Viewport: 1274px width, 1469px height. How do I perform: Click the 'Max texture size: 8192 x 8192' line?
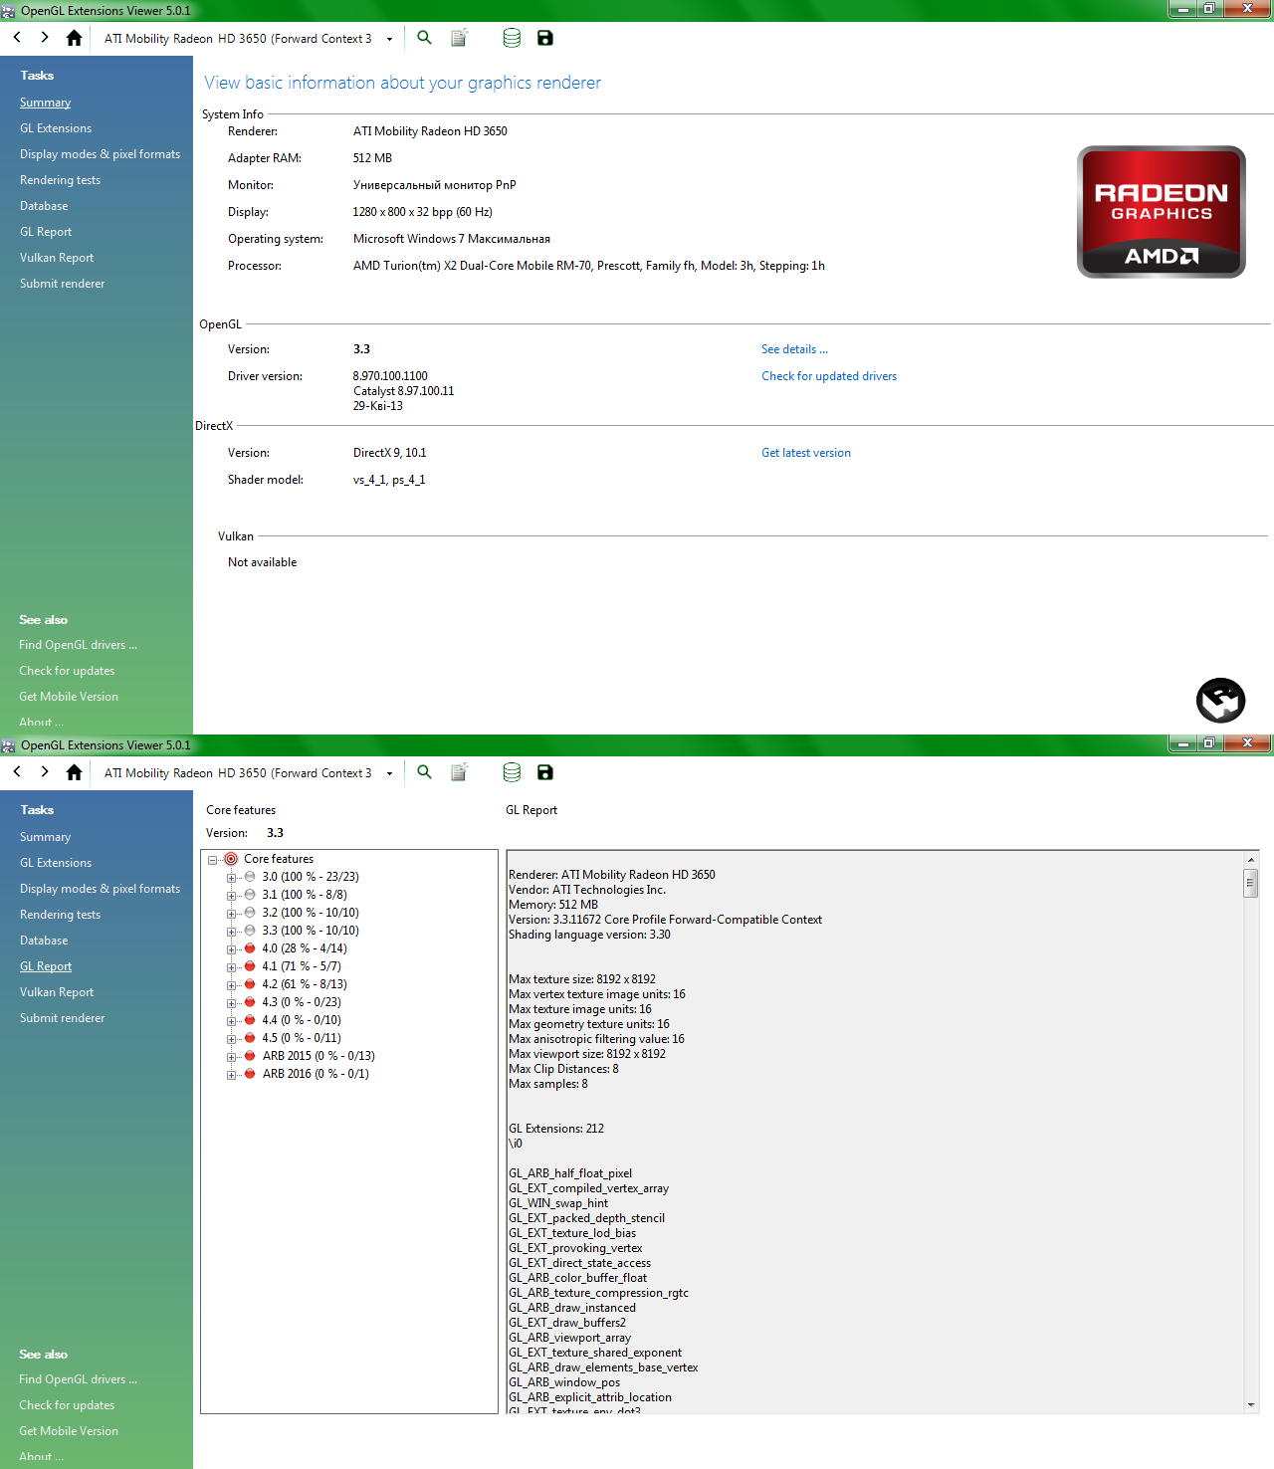[x=582, y=979]
